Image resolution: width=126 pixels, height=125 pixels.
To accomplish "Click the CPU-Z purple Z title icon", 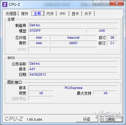I will coord(5,5).
